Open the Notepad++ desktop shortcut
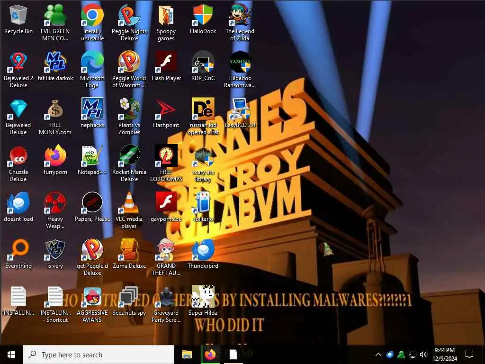The width and height of the screenshot is (485, 364). point(92,160)
